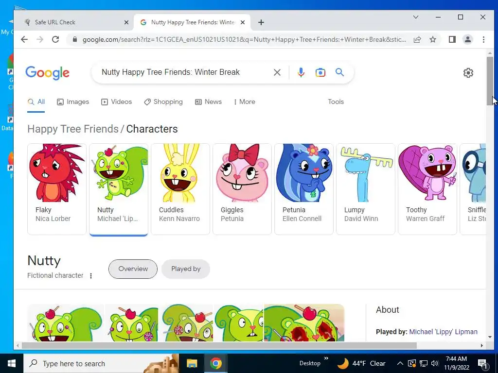Open the search Tools options

click(336, 102)
